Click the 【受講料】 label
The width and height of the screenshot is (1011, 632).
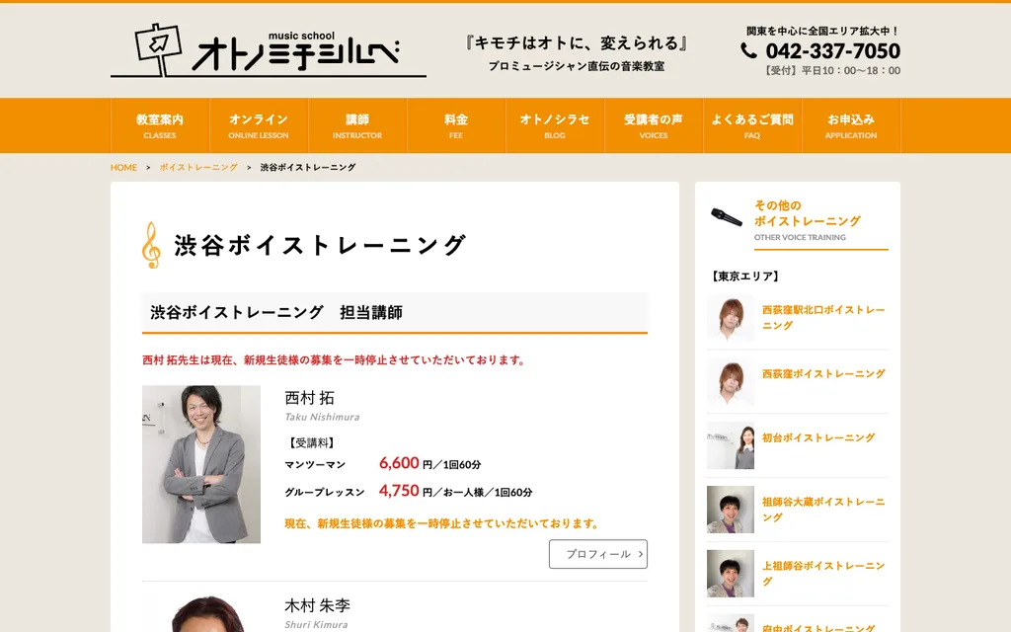click(x=311, y=442)
